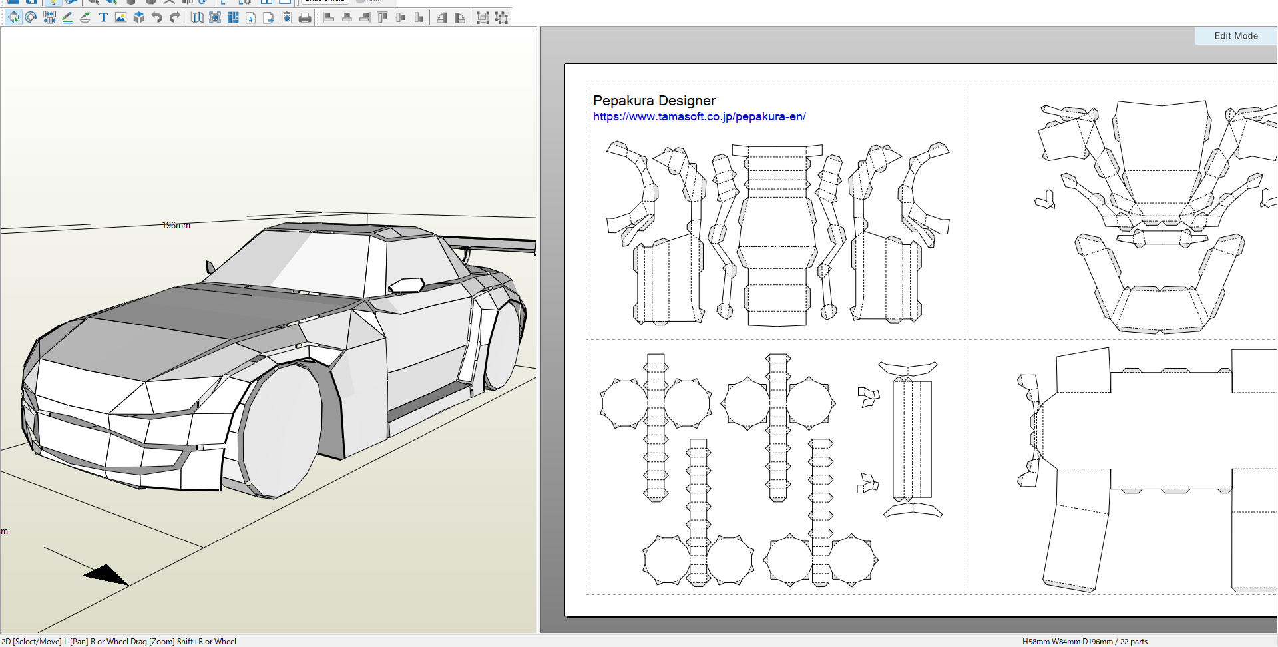This screenshot has width=1278, height=647.
Task: Click the blue 3D cube icon
Action: click(138, 18)
